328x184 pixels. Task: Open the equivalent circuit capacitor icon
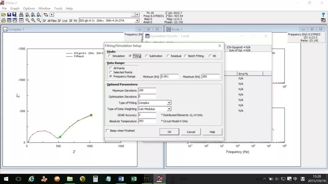click(21, 20)
